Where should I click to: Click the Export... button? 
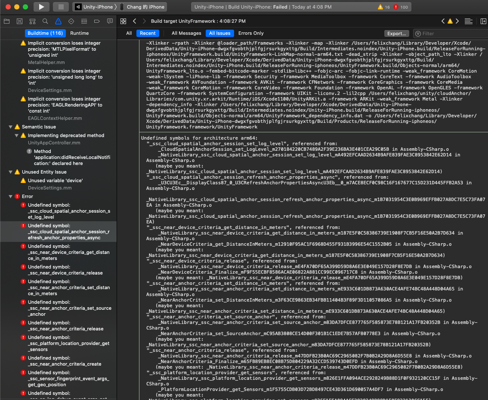(396, 34)
